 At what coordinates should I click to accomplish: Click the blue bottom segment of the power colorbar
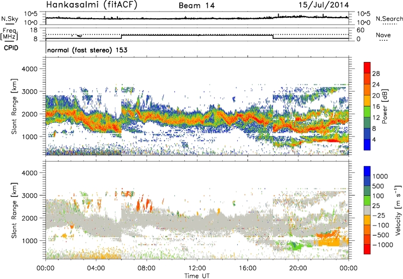click(367, 145)
